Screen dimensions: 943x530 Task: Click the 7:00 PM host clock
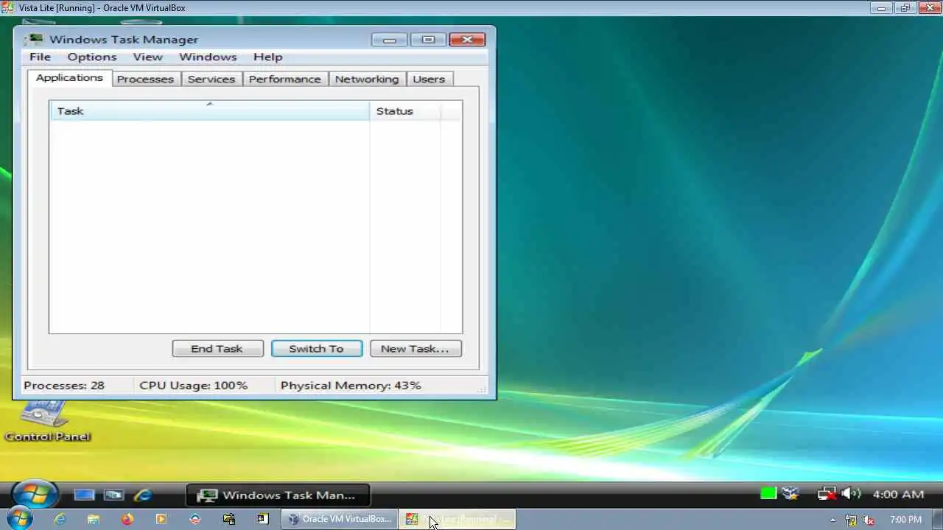pyautogui.click(x=905, y=520)
